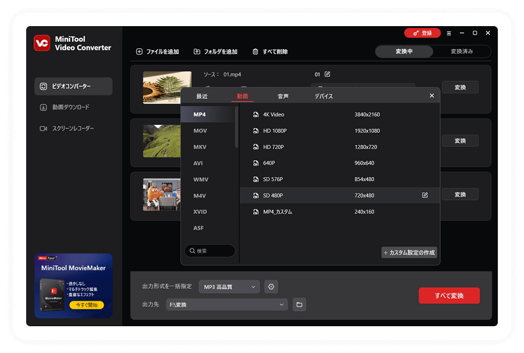Open the hamburger menu in title bar
The image size is (524, 353).
(449, 33)
